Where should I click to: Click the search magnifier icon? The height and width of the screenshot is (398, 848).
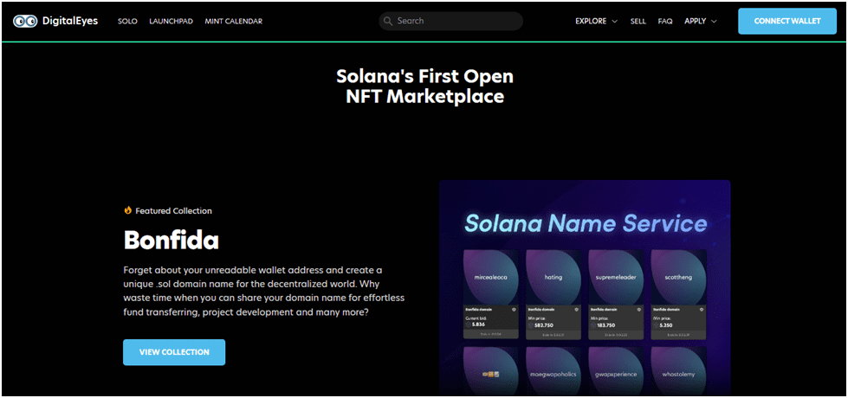(x=388, y=21)
